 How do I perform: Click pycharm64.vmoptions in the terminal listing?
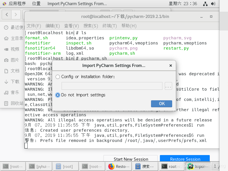point(134,43)
